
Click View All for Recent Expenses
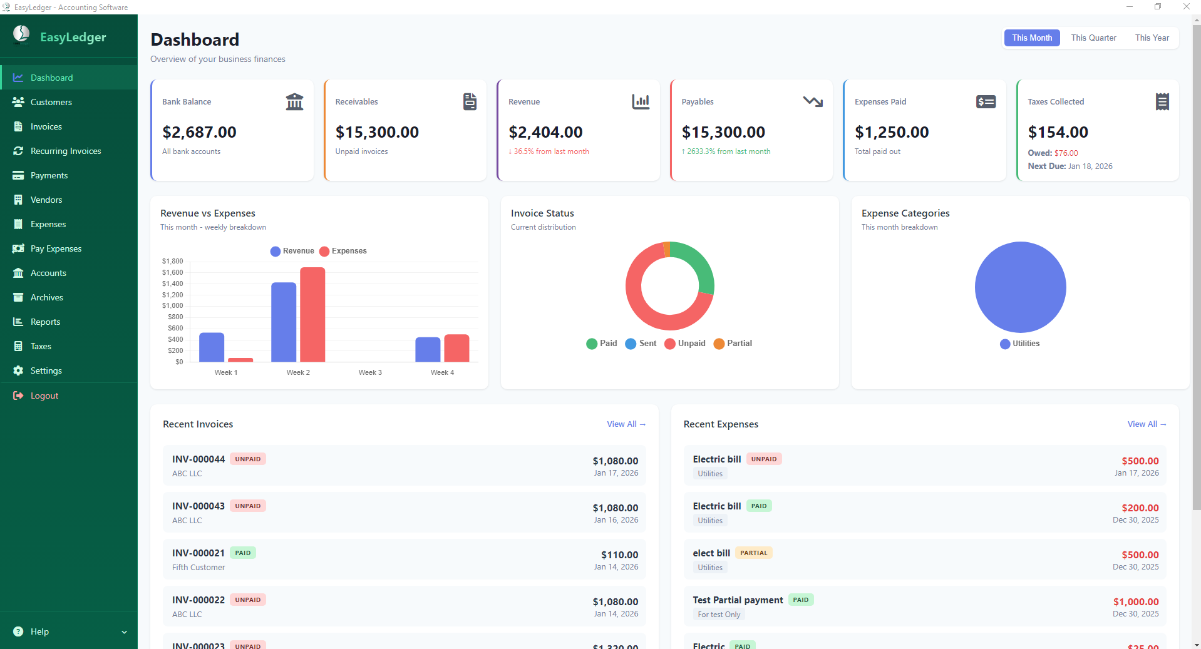(x=1146, y=424)
